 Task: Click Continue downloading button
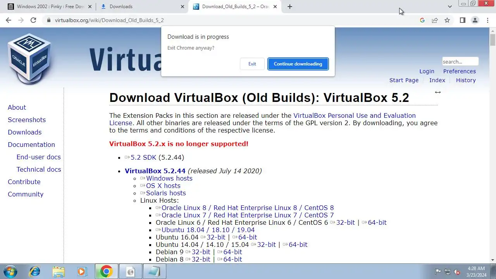tap(298, 64)
